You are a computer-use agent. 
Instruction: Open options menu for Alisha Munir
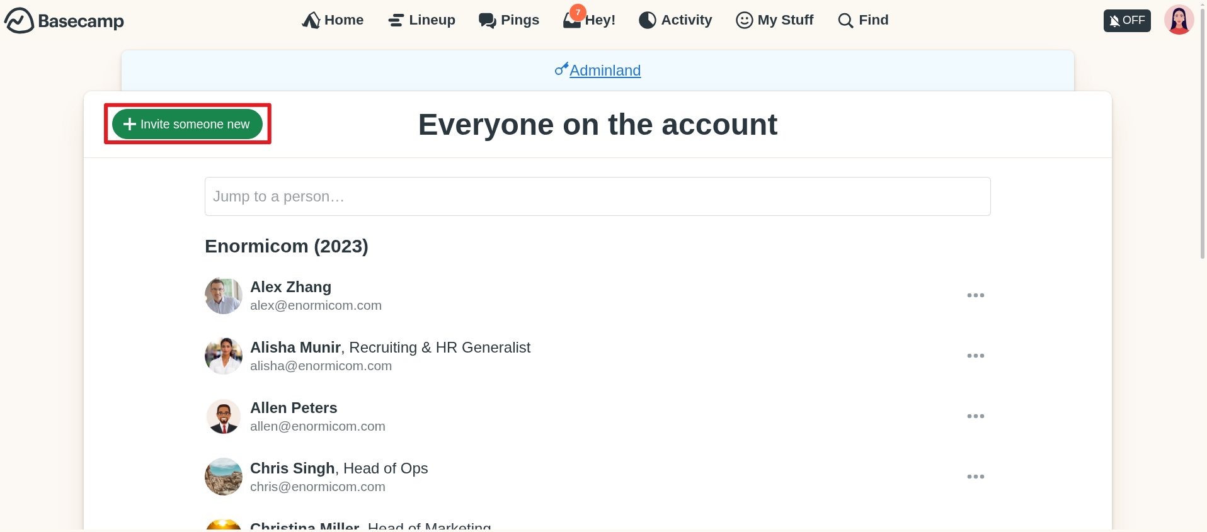pos(975,356)
